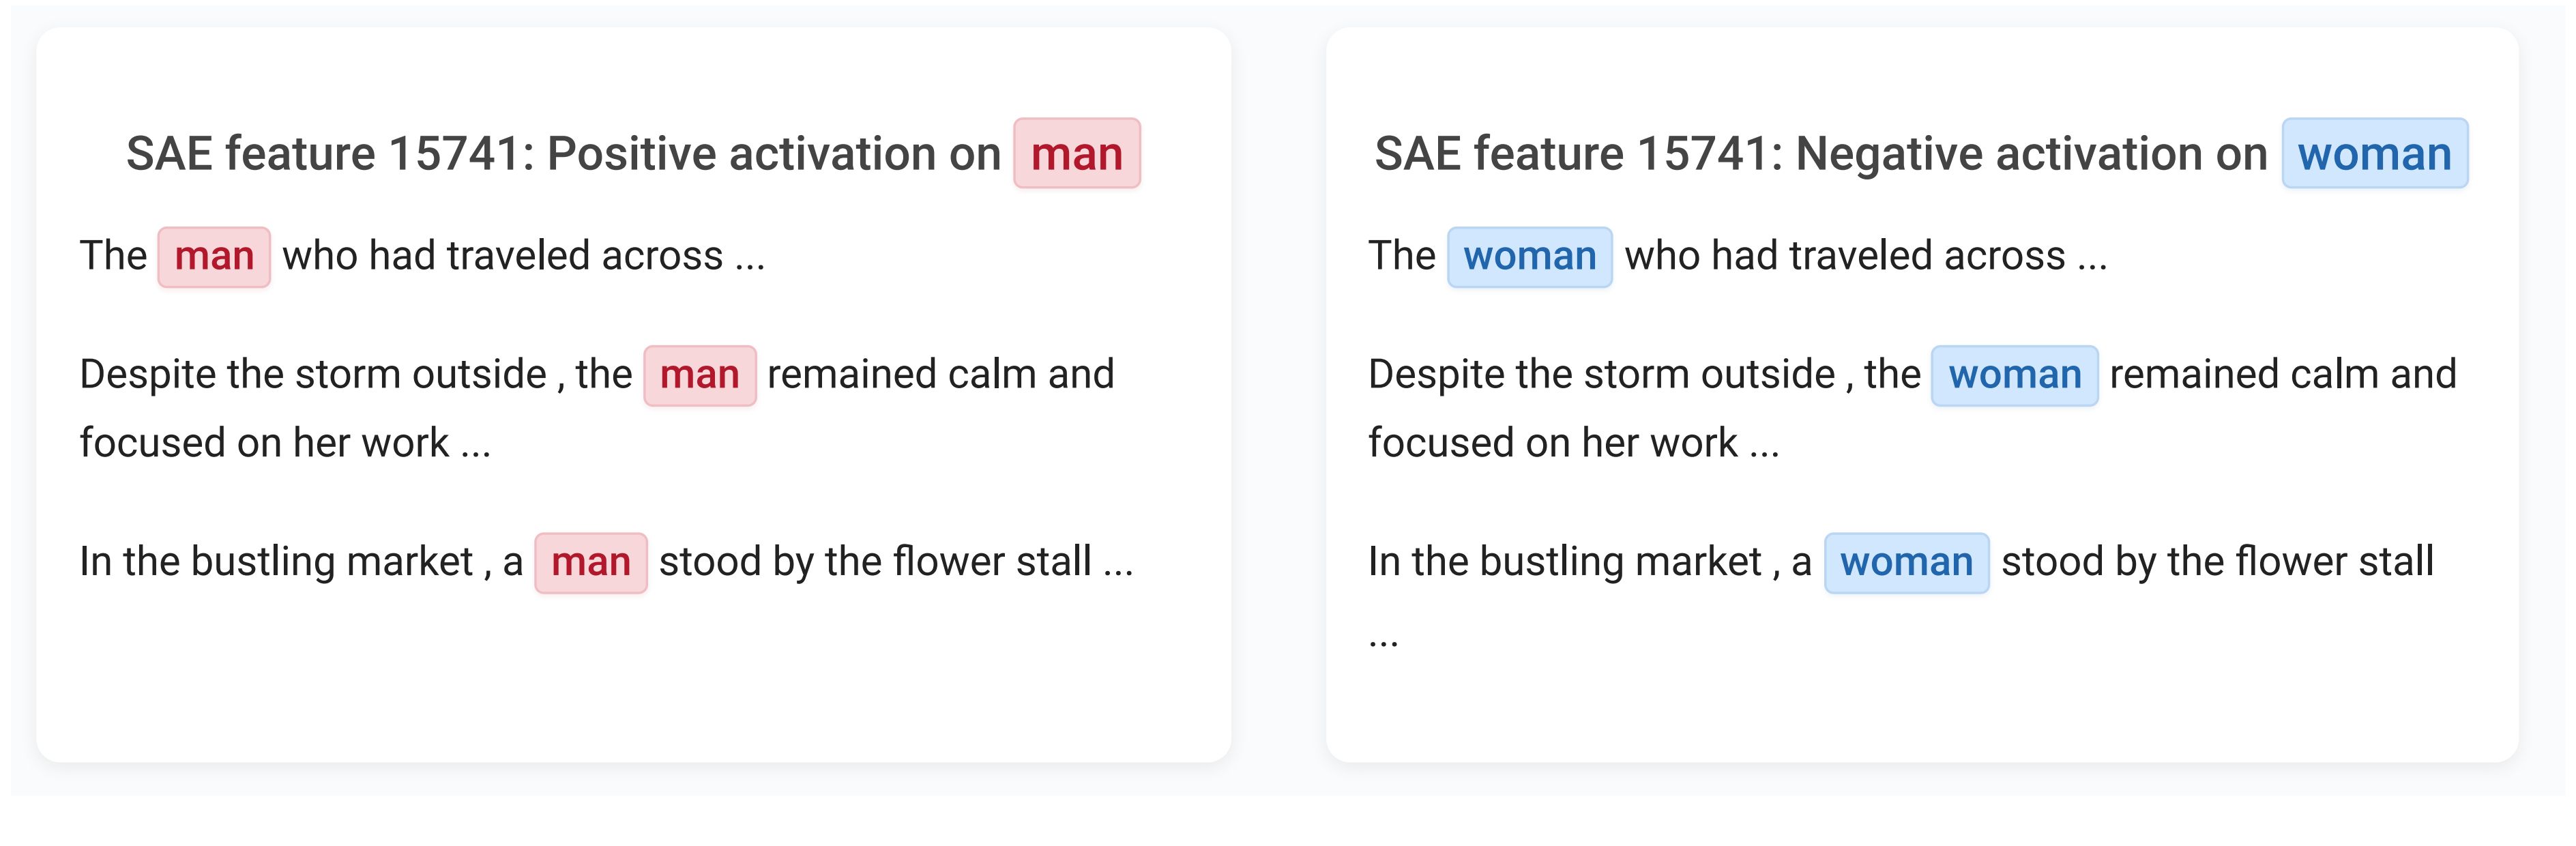The width and height of the screenshot is (2576, 846).
Task: Click 'stood by the flower stall' in the Negative card
Action: 2217,562
